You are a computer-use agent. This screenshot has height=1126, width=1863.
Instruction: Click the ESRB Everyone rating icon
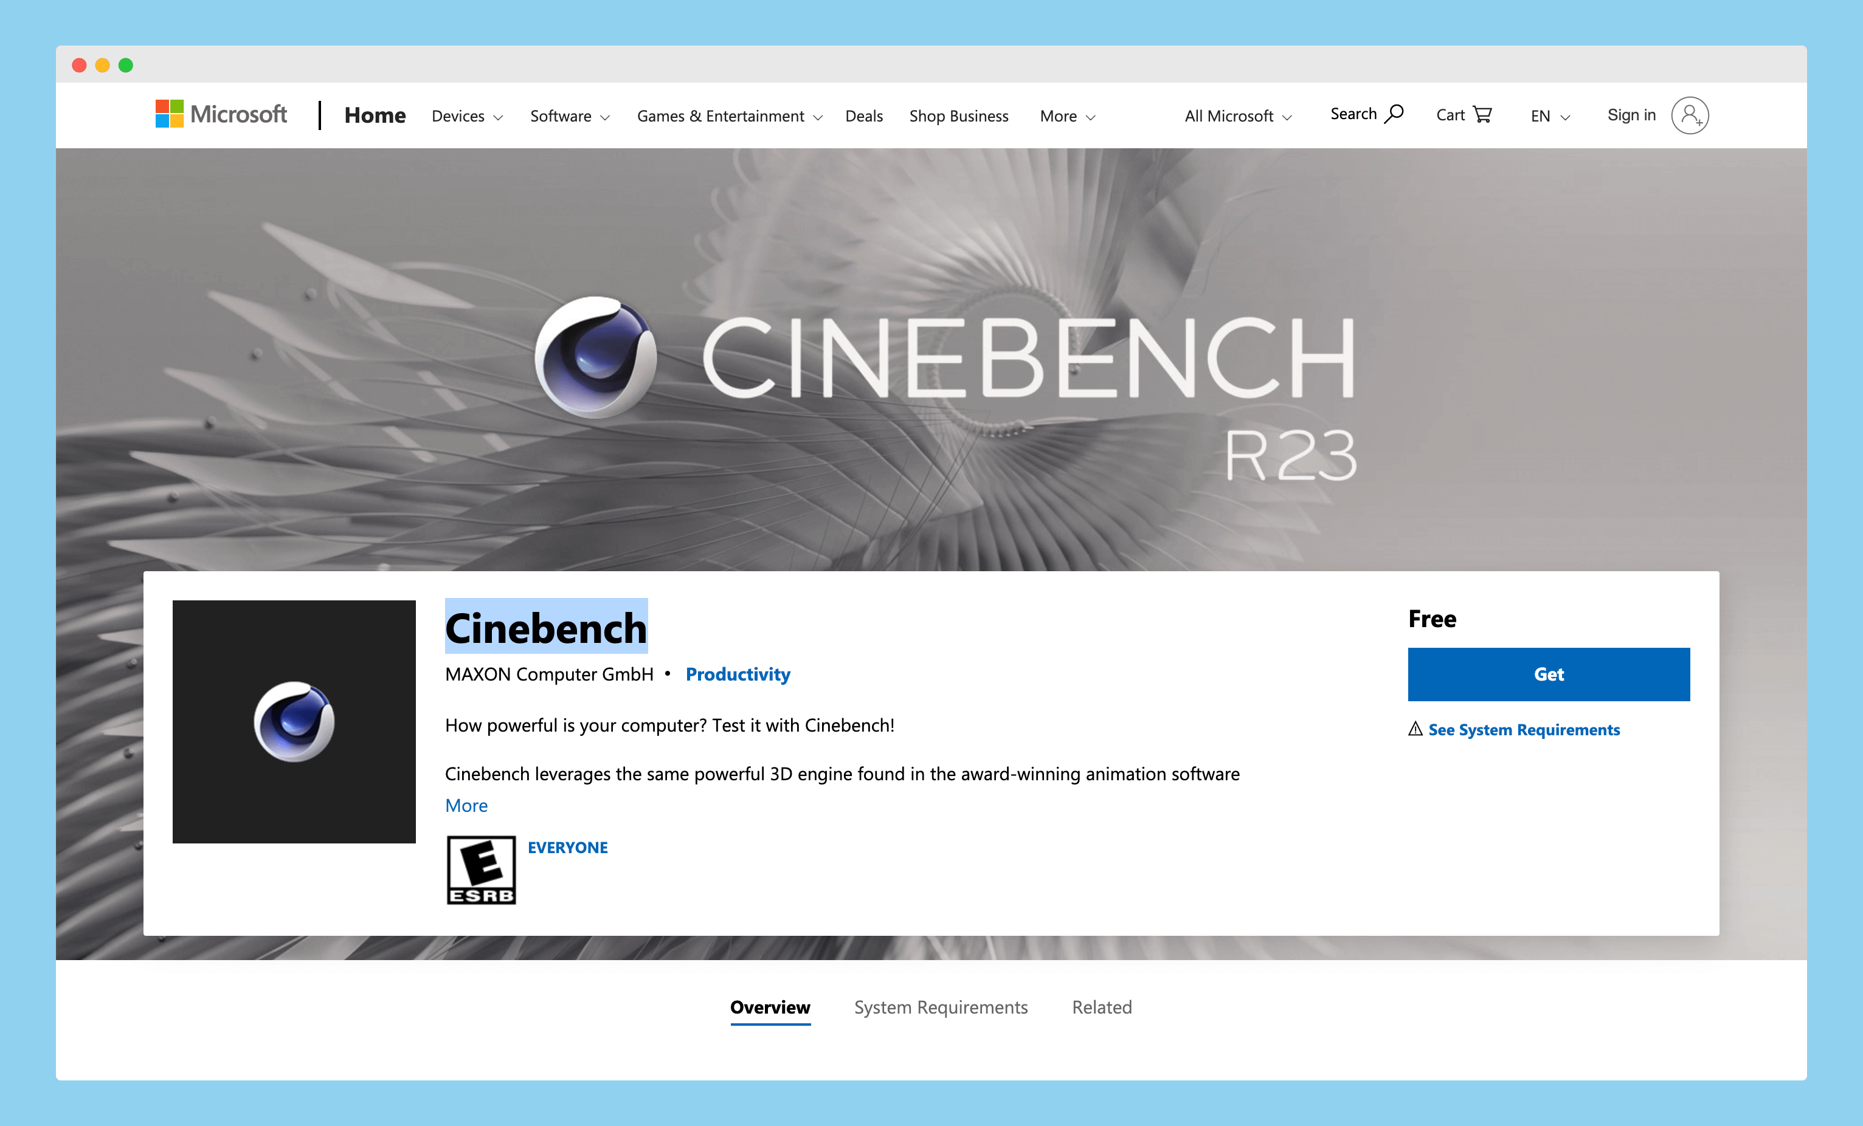point(481,870)
